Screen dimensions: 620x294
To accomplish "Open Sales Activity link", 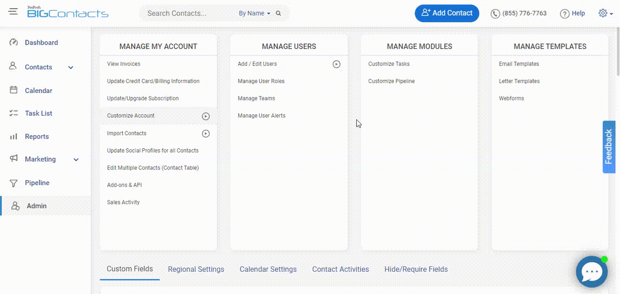I will 123,202.
